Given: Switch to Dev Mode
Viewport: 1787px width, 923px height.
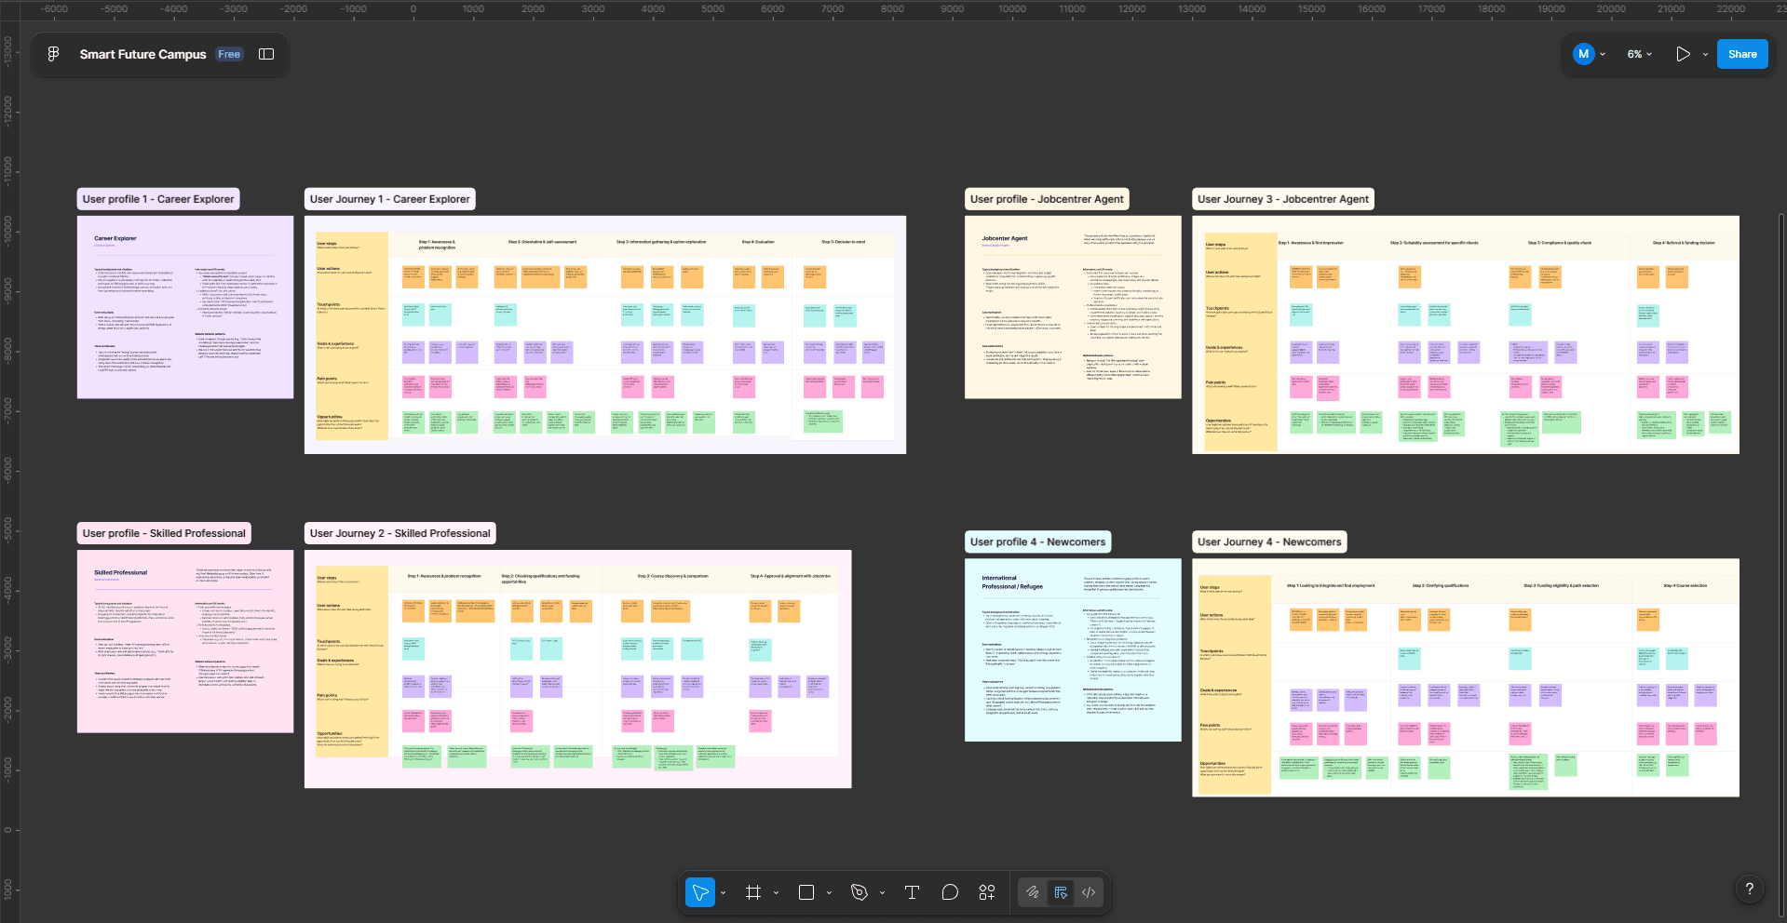Looking at the screenshot, I should (1089, 892).
